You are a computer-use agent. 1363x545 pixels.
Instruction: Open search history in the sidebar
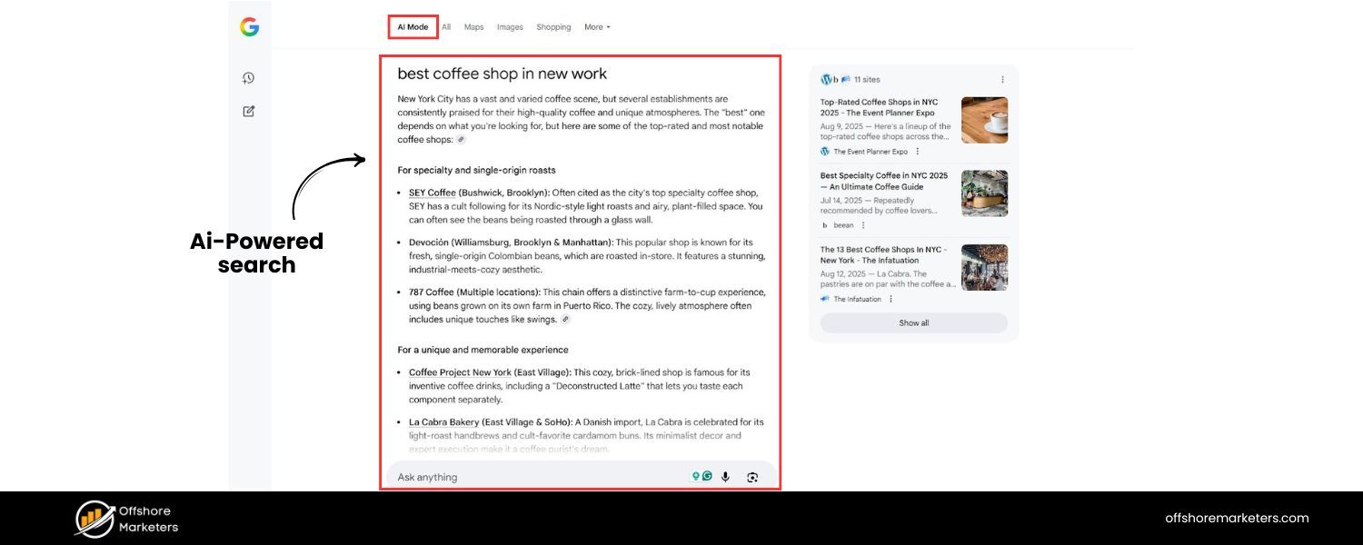tap(248, 77)
